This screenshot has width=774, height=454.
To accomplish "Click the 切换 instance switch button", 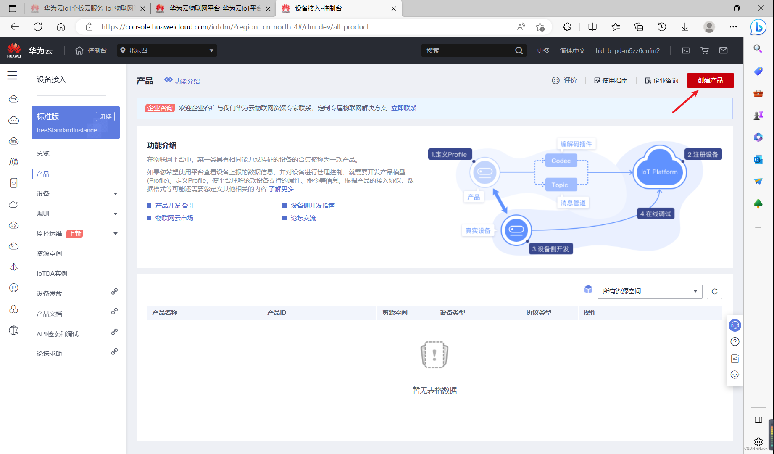I will [105, 116].
